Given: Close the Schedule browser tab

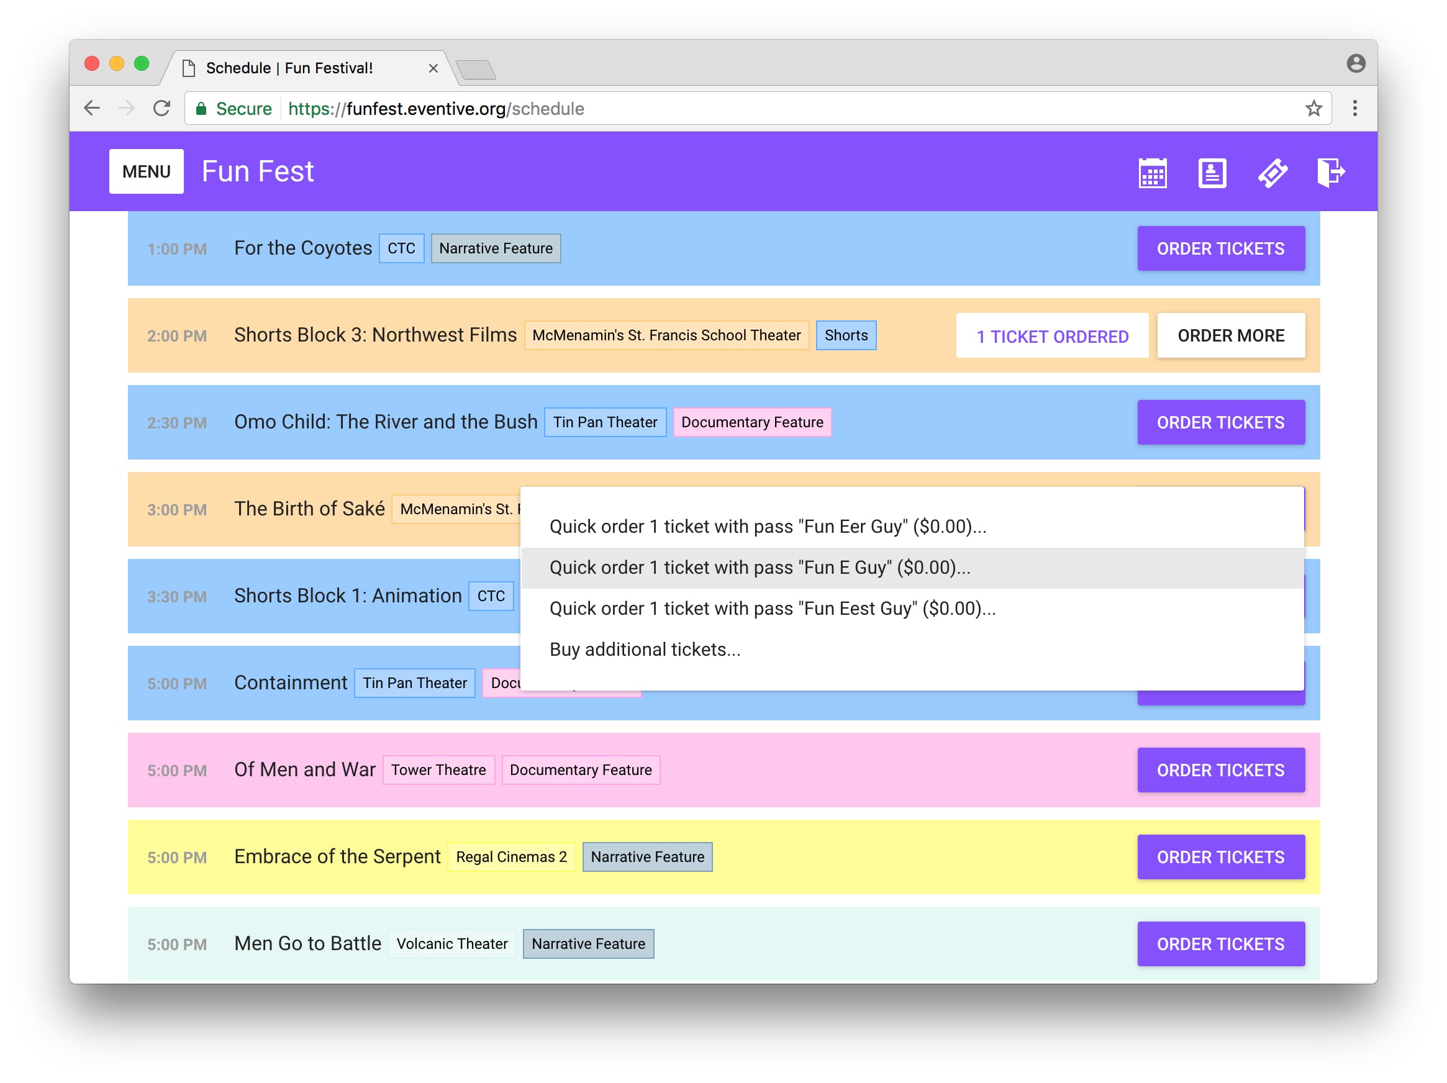Looking at the screenshot, I should pyautogui.click(x=433, y=68).
